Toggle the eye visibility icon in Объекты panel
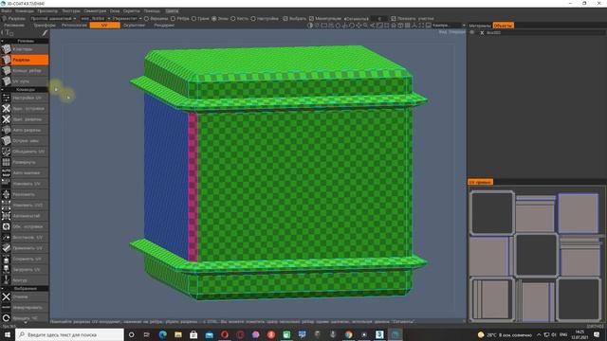607x341 pixels. click(472, 33)
